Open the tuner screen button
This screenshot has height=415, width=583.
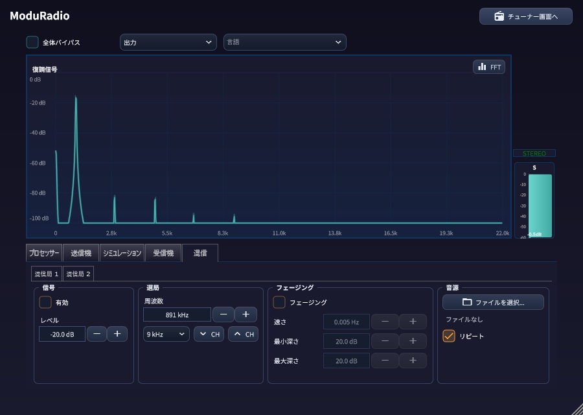[x=525, y=16]
